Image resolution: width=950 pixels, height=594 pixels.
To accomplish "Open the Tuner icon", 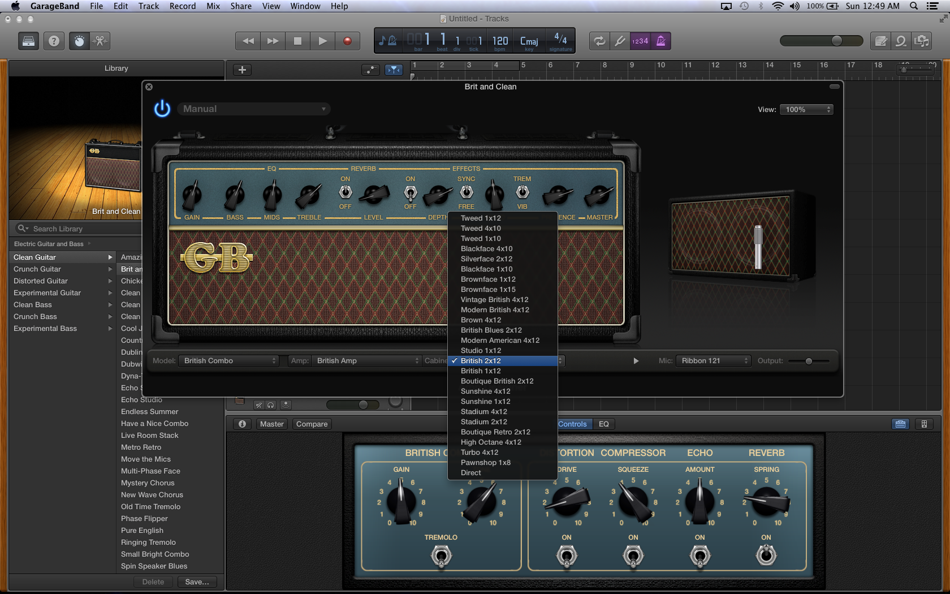I will pos(620,41).
